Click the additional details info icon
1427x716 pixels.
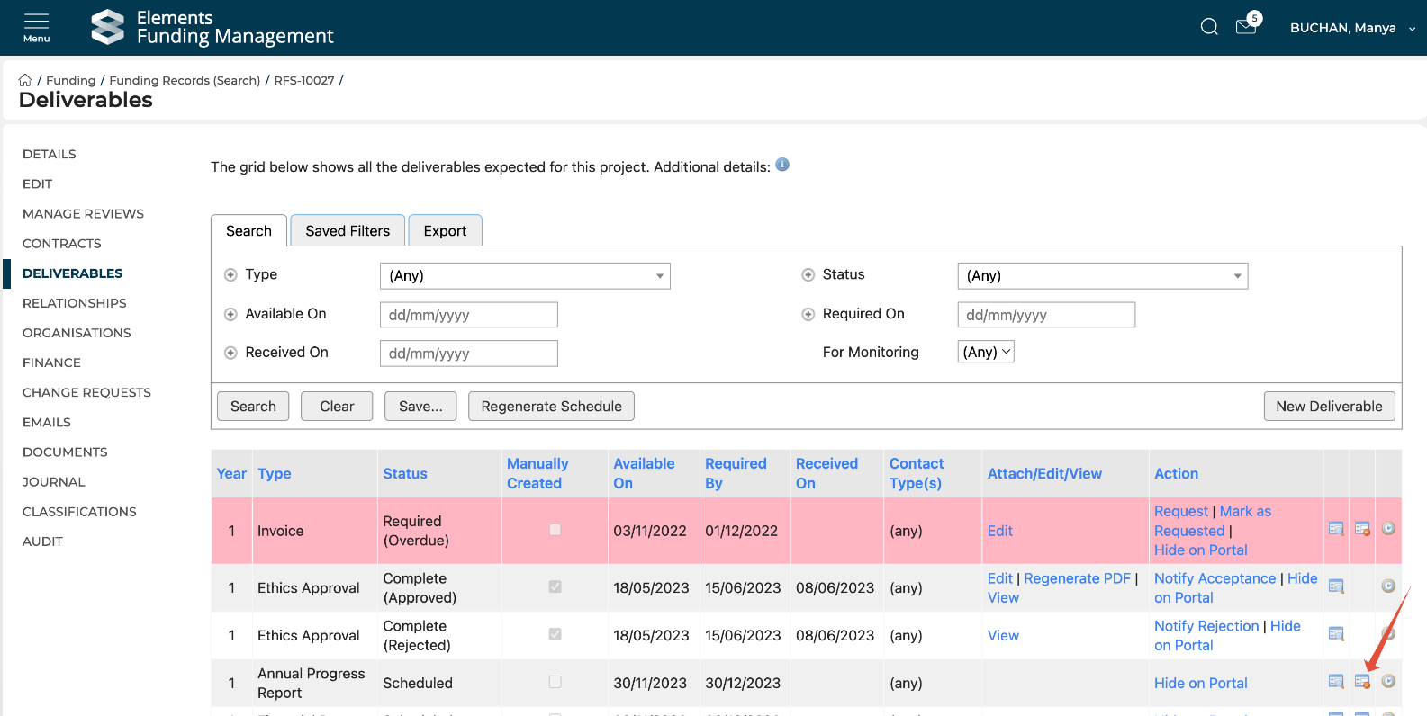coord(782,165)
